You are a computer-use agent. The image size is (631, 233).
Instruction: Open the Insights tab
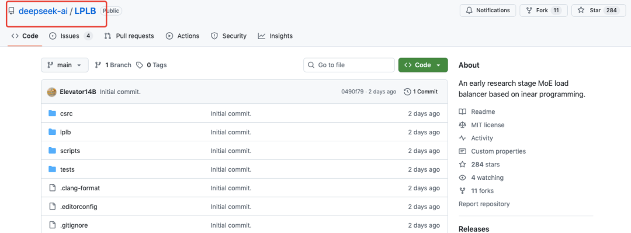click(275, 36)
